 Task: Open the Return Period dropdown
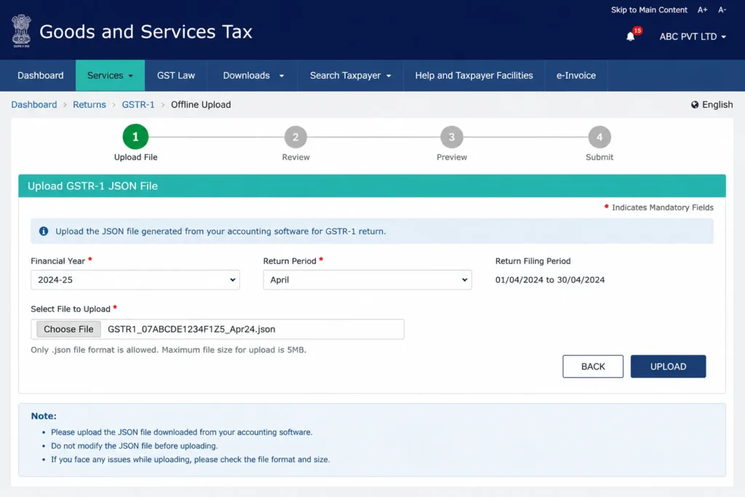(367, 280)
